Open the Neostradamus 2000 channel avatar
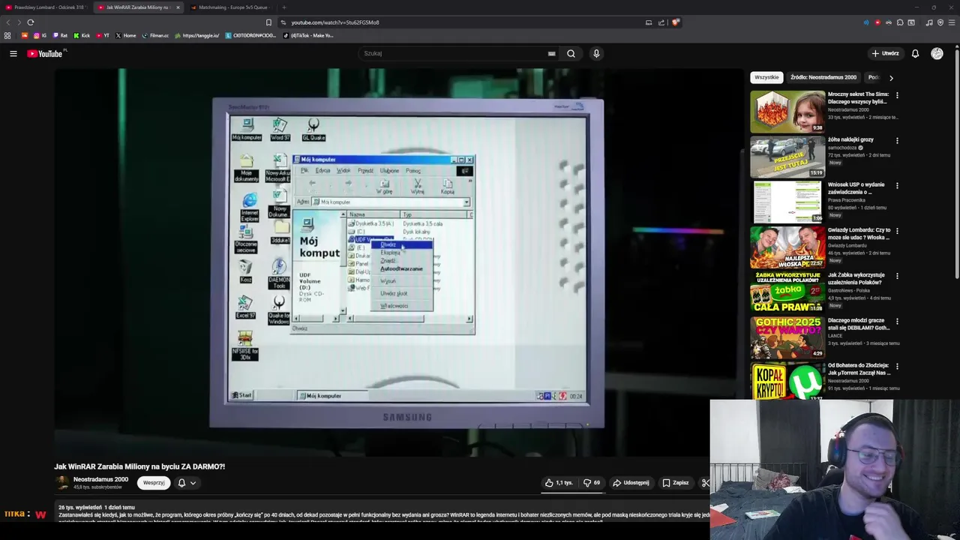The width and height of the screenshot is (960, 540). pos(61,483)
